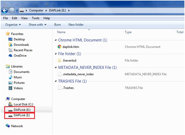Click DAPLink (E:) in the address bar
This screenshot has height=135, width=185.
pos(57,10)
